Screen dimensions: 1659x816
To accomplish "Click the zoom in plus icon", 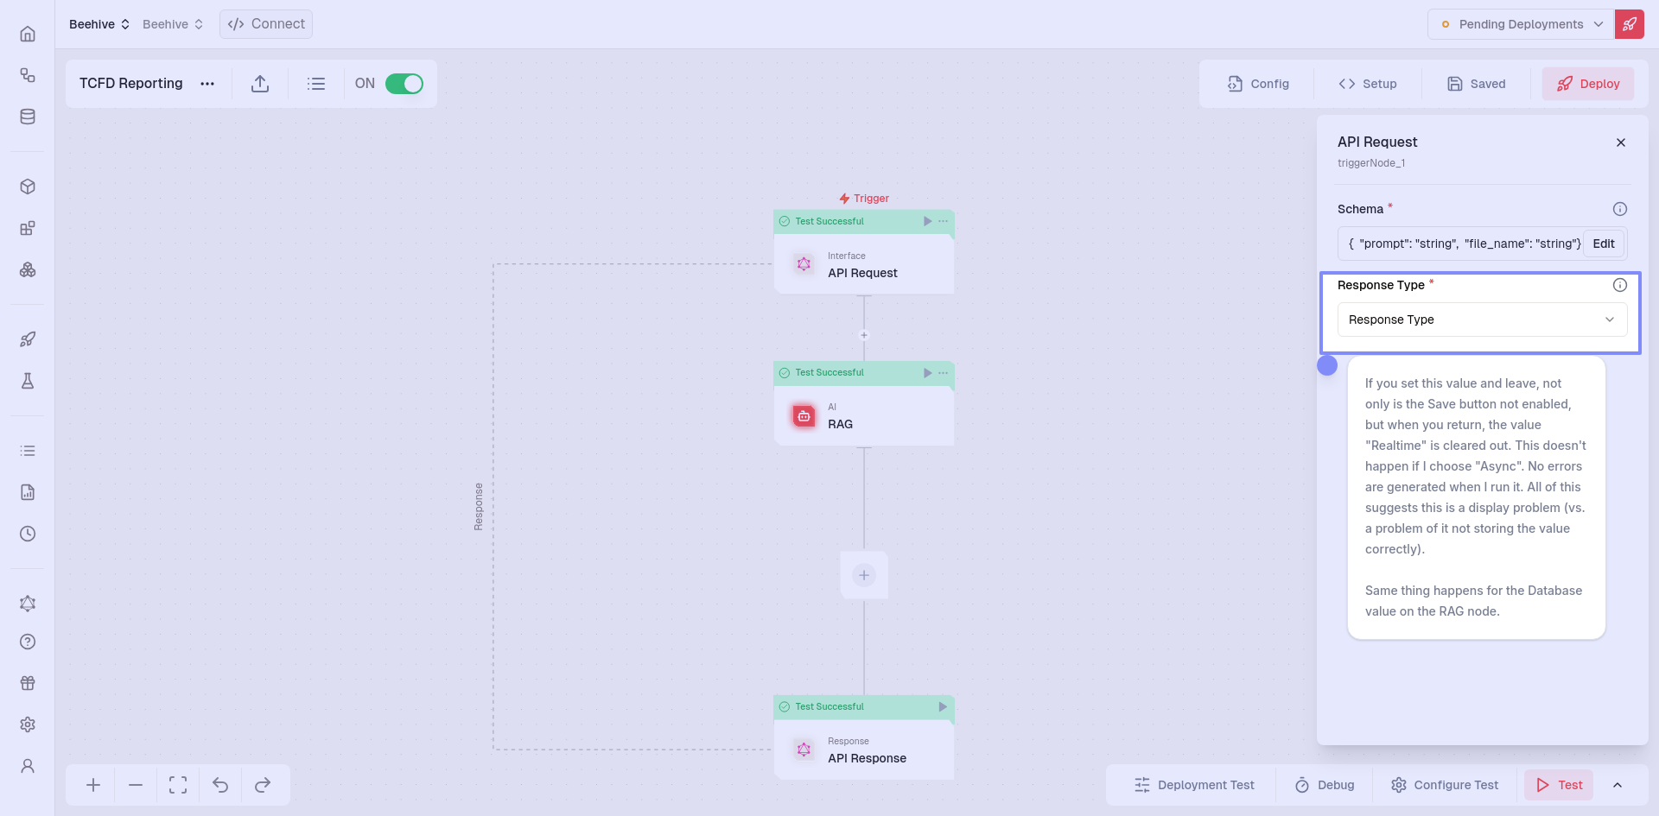I will (x=93, y=785).
